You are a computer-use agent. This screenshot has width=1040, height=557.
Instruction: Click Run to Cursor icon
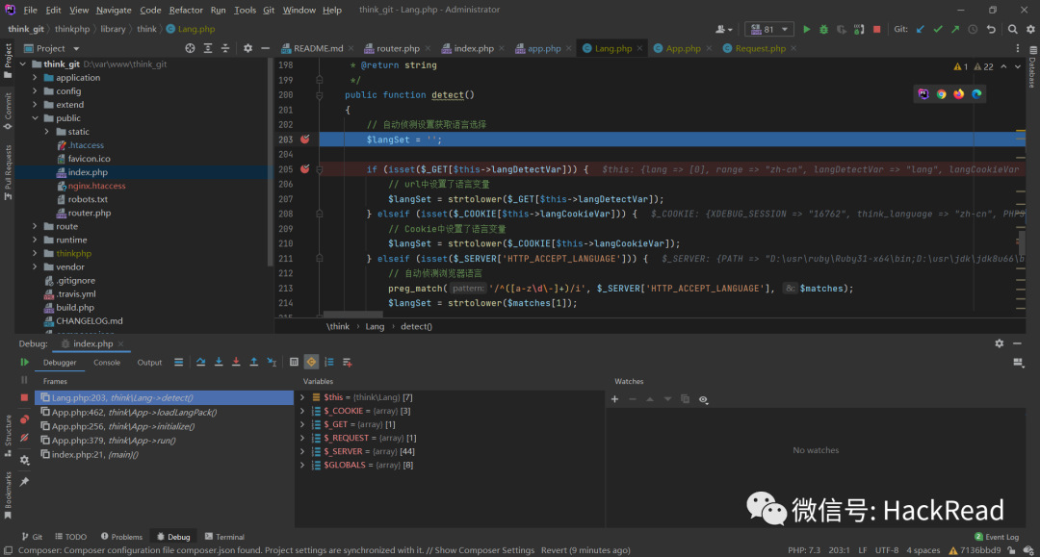click(272, 363)
